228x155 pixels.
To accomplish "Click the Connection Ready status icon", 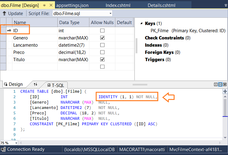I will pyautogui.click(x=3, y=149).
